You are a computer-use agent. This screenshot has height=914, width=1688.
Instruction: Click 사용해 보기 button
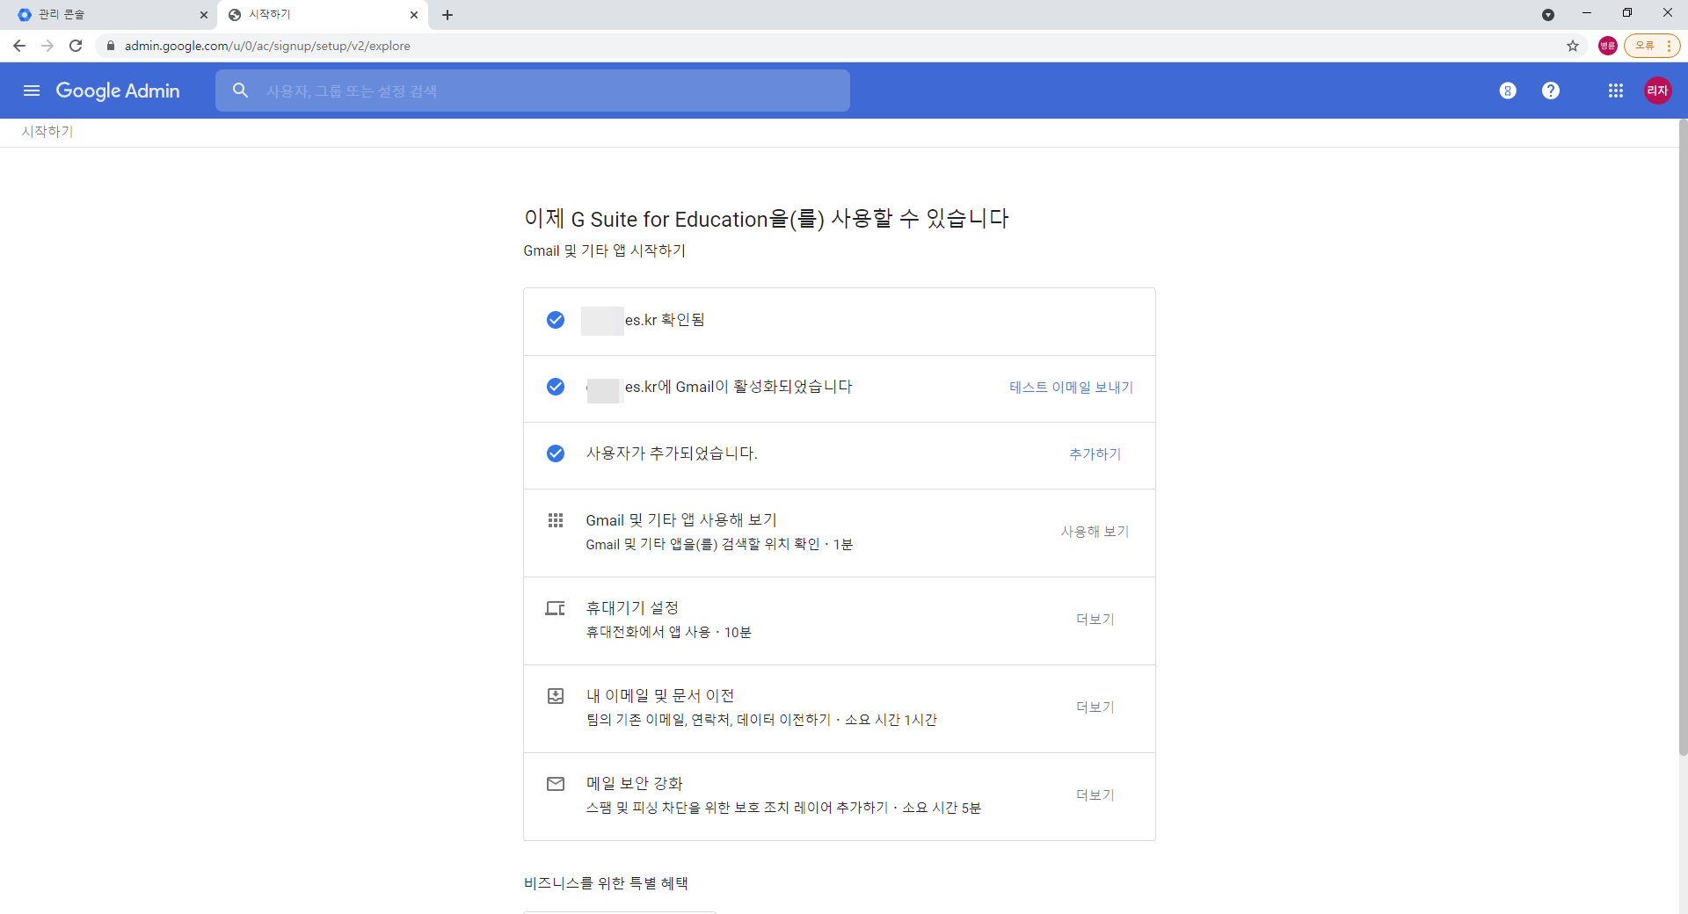point(1095,532)
